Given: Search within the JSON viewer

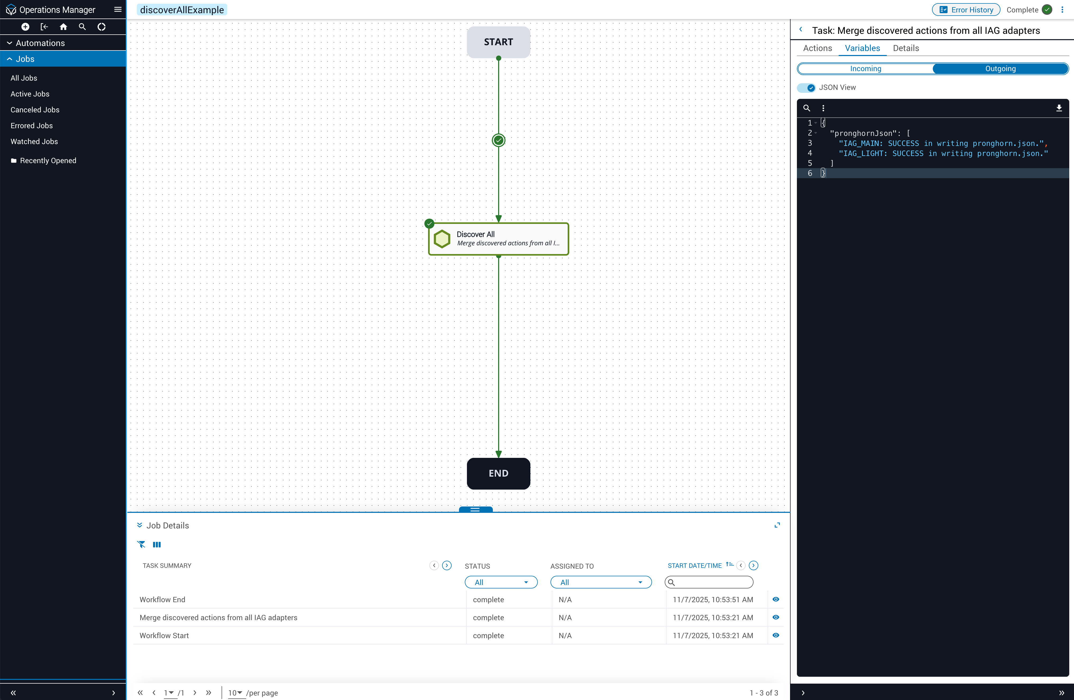Looking at the screenshot, I should point(807,108).
